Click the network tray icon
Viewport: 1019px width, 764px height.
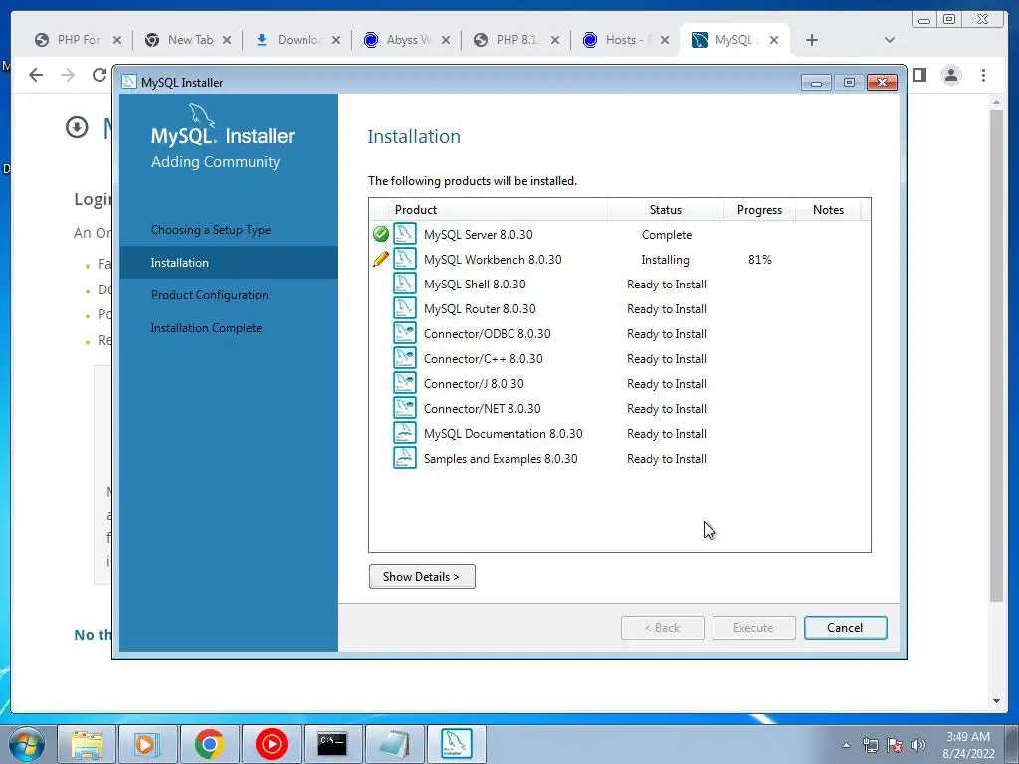870,745
